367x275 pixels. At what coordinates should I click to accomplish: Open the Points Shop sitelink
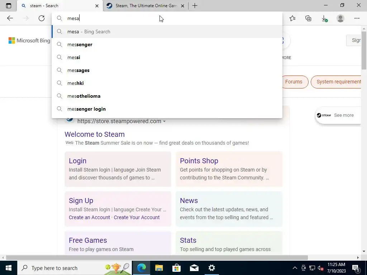coord(199,161)
